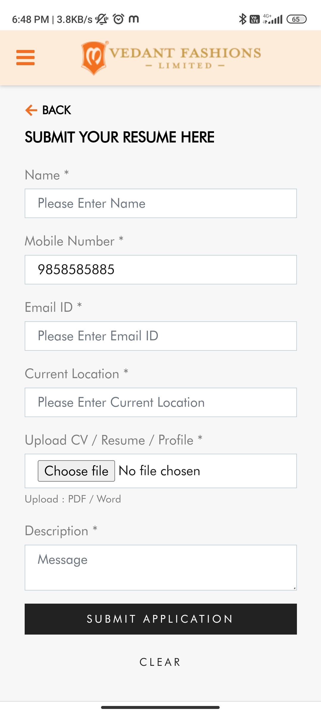The width and height of the screenshot is (321, 714).
Task: Select the Email ID text field
Action: coord(160,336)
